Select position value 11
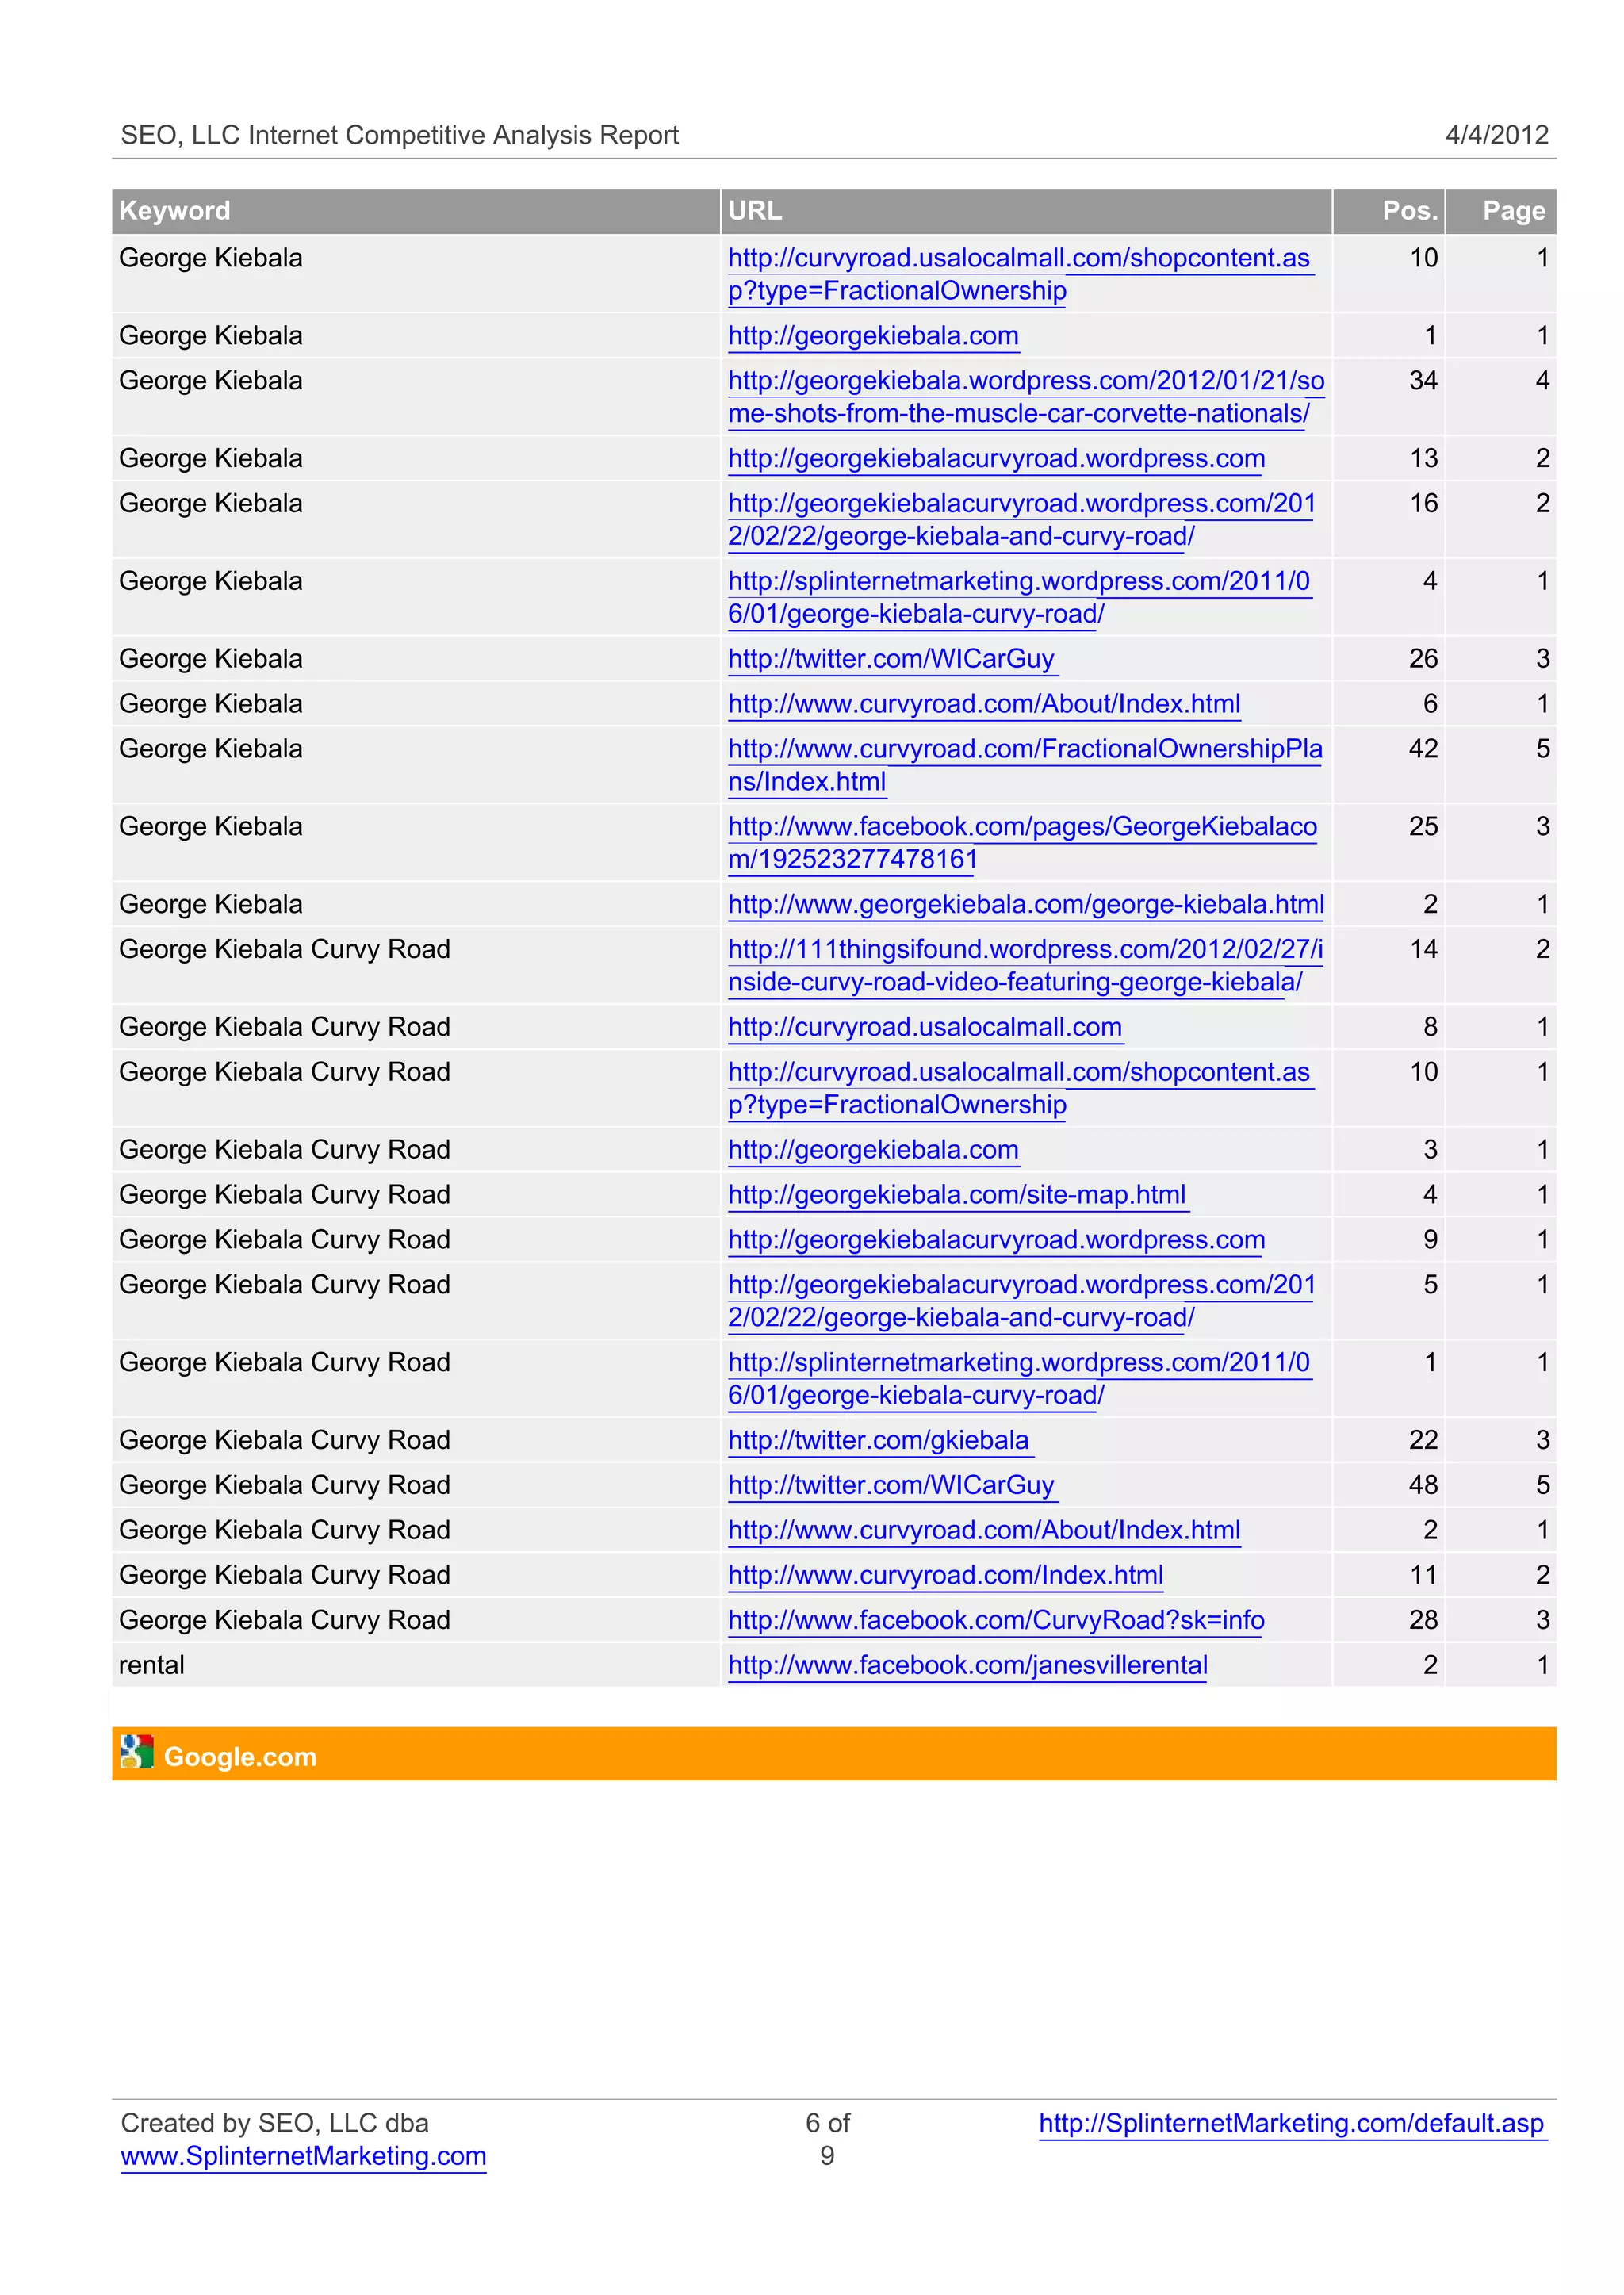 (x=1424, y=1575)
